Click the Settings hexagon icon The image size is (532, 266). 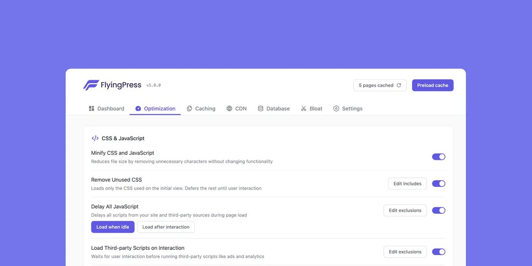tap(336, 109)
